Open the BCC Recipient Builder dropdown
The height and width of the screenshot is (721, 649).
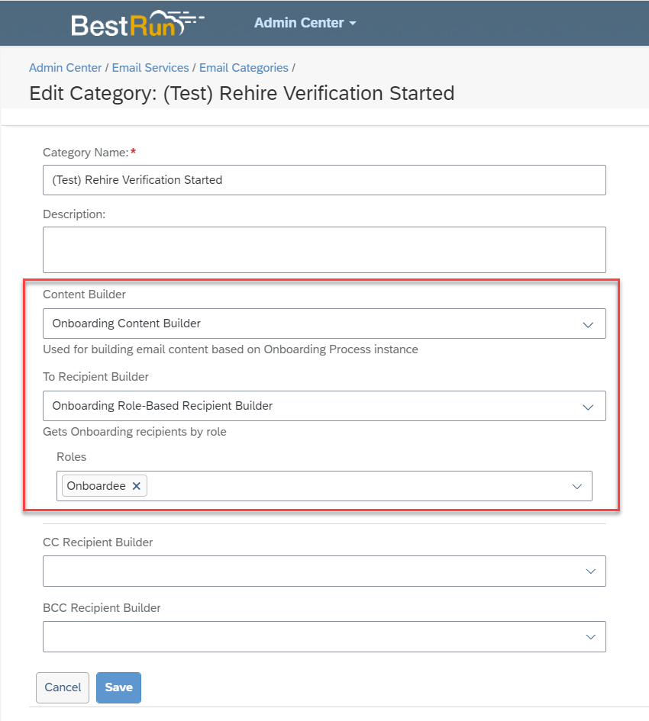pos(590,637)
